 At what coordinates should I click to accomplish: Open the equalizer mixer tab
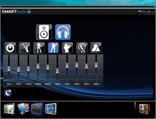37,109
